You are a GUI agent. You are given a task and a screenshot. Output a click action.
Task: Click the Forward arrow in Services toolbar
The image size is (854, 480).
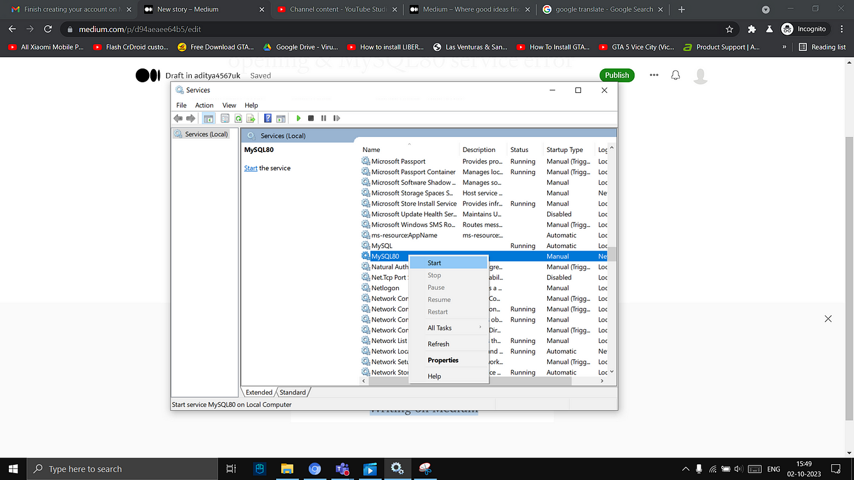point(191,118)
